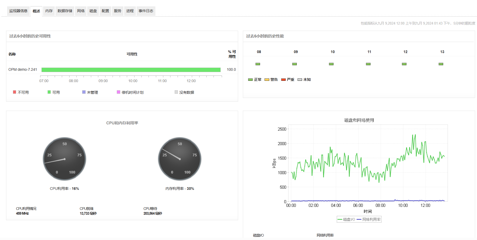
Task: Click the 内存利用率 gauge dial
Action: click(x=180, y=159)
